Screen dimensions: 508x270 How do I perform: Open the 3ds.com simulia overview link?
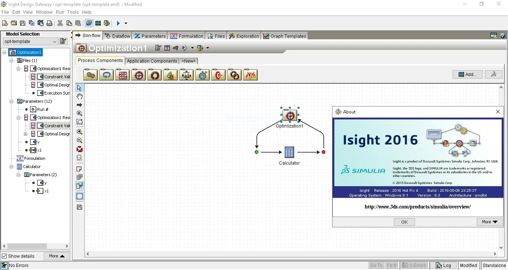pyautogui.click(x=418, y=207)
